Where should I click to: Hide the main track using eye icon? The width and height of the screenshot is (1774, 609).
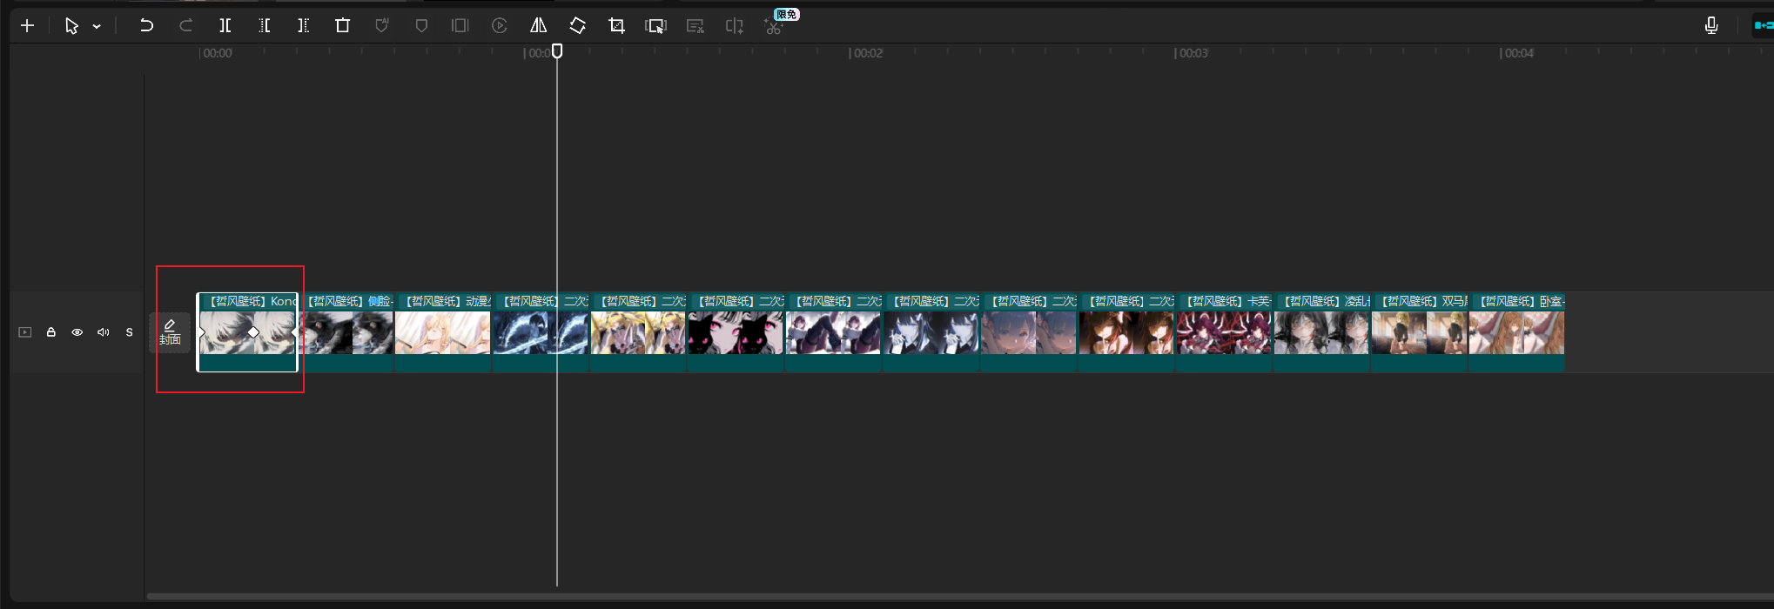77,332
